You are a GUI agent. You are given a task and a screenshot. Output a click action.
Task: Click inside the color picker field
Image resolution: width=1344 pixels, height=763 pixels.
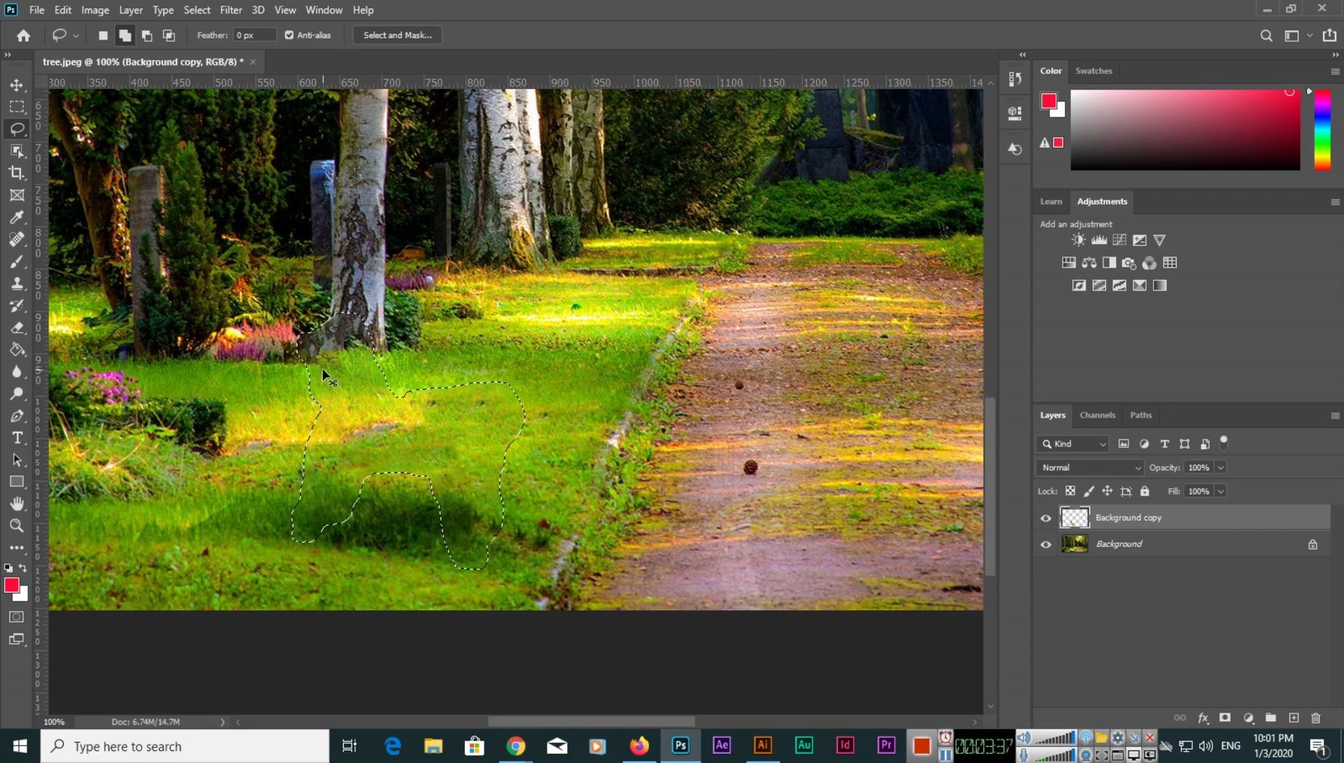pos(1185,130)
